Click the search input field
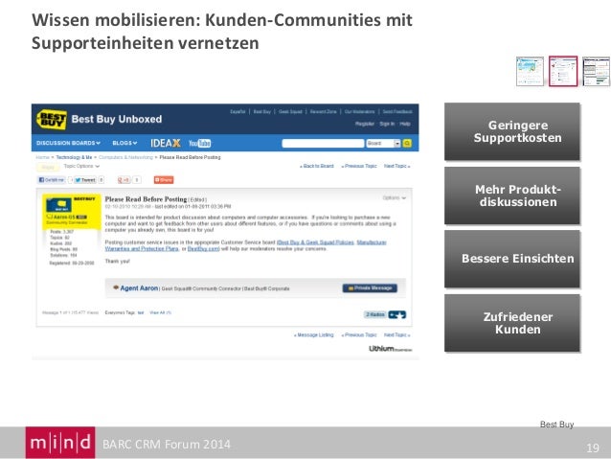611x459 pixels. pyautogui.click(x=323, y=143)
